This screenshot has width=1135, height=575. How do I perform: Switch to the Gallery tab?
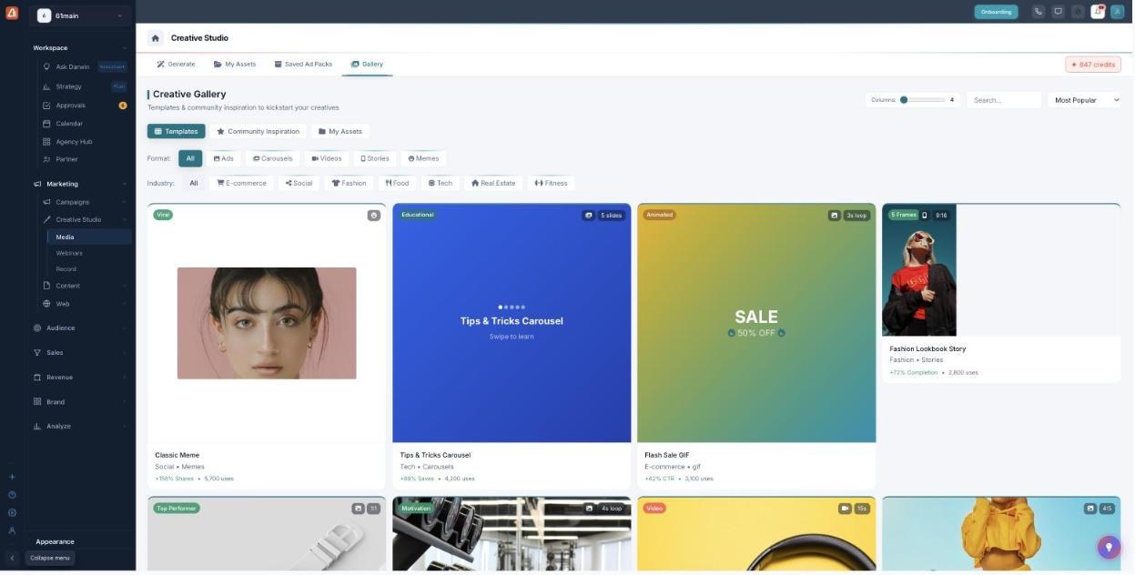click(x=367, y=65)
